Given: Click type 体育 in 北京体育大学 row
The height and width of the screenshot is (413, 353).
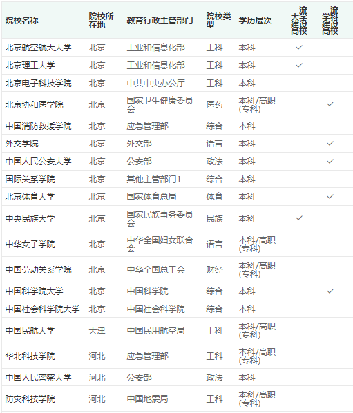Looking at the screenshot, I should tap(214, 197).
